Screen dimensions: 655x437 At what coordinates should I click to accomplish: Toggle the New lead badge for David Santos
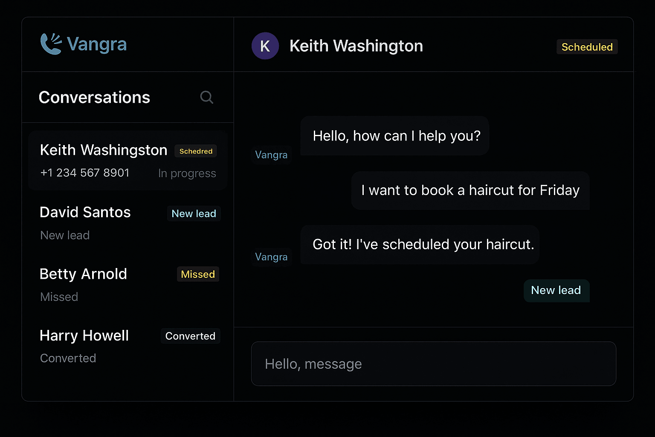[x=194, y=213]
